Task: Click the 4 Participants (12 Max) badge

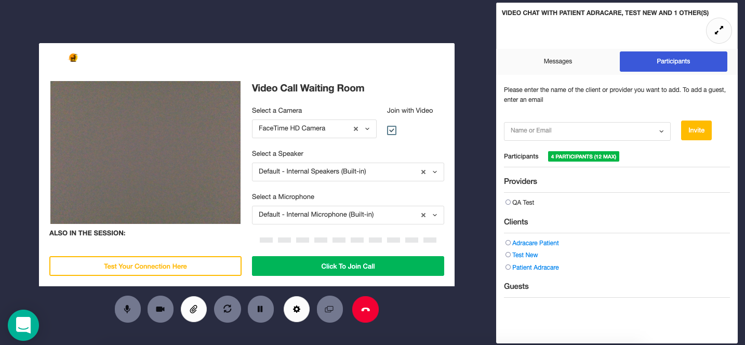Action: [583, 156]
